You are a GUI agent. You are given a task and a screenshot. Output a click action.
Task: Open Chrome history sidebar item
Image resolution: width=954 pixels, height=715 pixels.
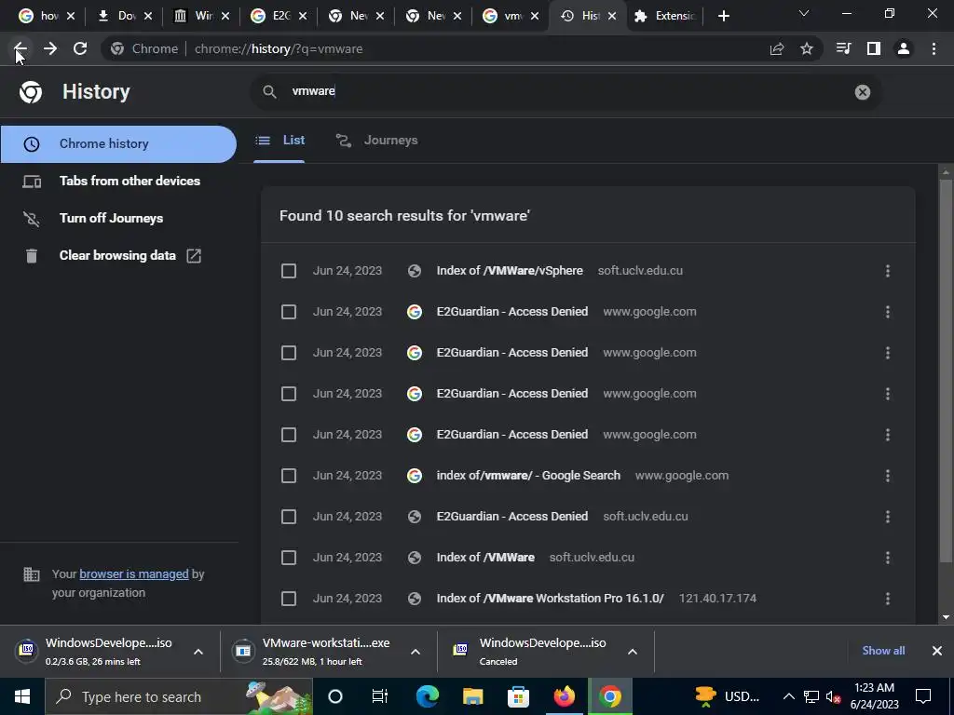(118, 144)
